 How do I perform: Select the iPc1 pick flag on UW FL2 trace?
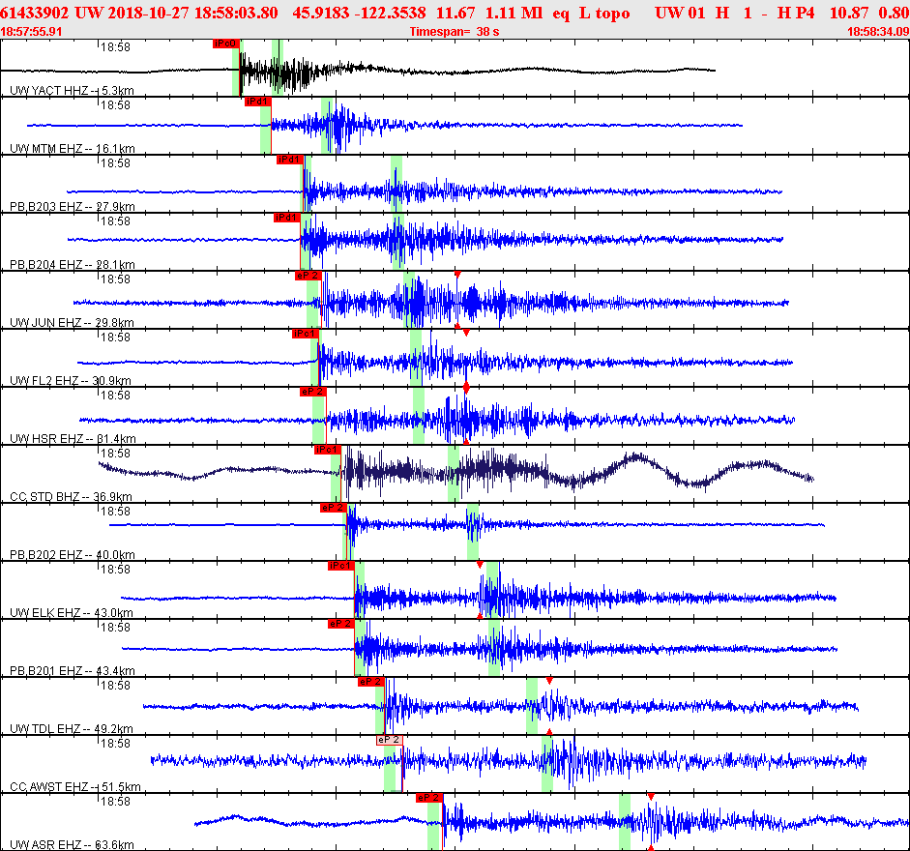pos(306,334)
